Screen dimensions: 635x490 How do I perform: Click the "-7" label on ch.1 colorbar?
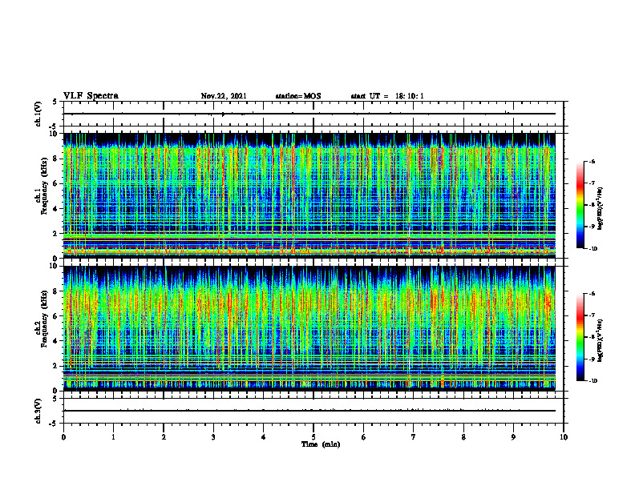[592, 183]
